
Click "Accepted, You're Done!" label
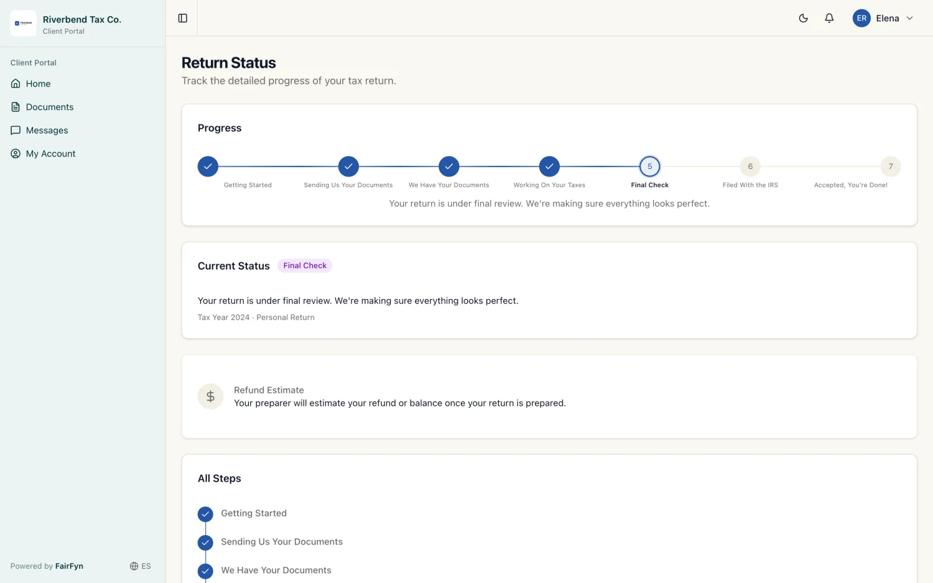[x=851, y=185]
